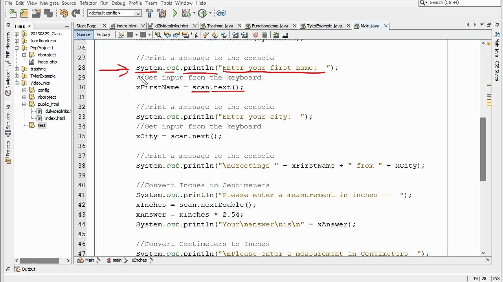Collapse the VideoLinks folder

click(17, 83)
